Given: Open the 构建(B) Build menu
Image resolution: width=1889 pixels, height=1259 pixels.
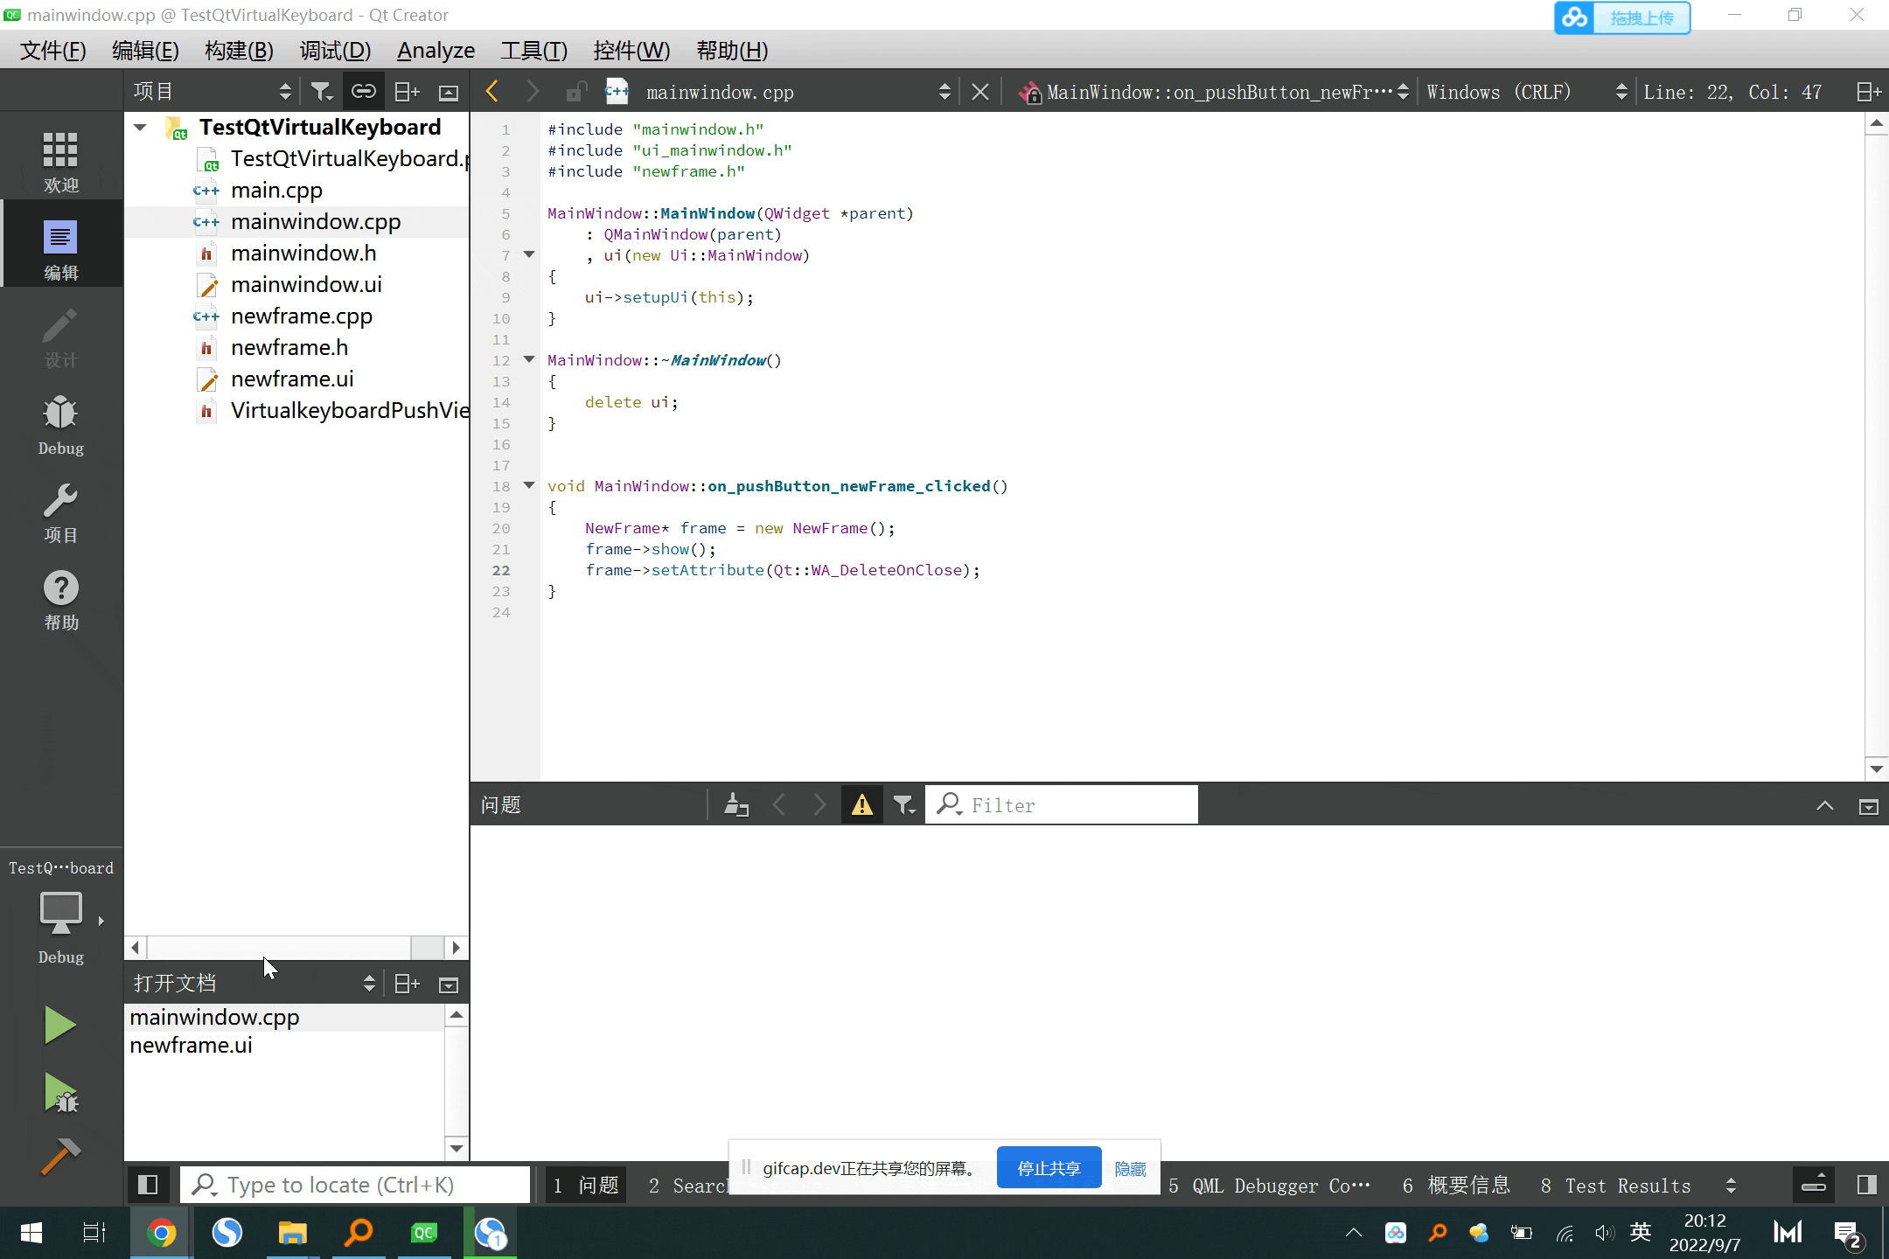Looking at the screenshot, I should point(239,51).
